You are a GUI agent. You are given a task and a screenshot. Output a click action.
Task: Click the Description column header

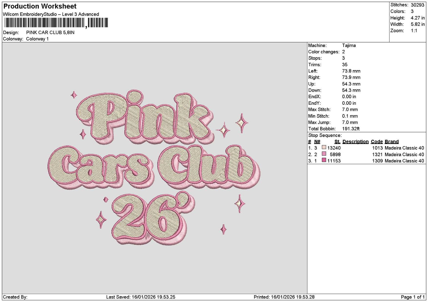(355, 142)
